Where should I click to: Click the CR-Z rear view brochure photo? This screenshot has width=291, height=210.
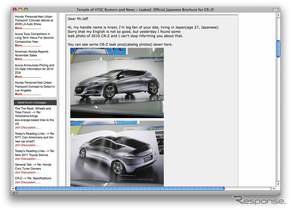(x=117, y=154)
